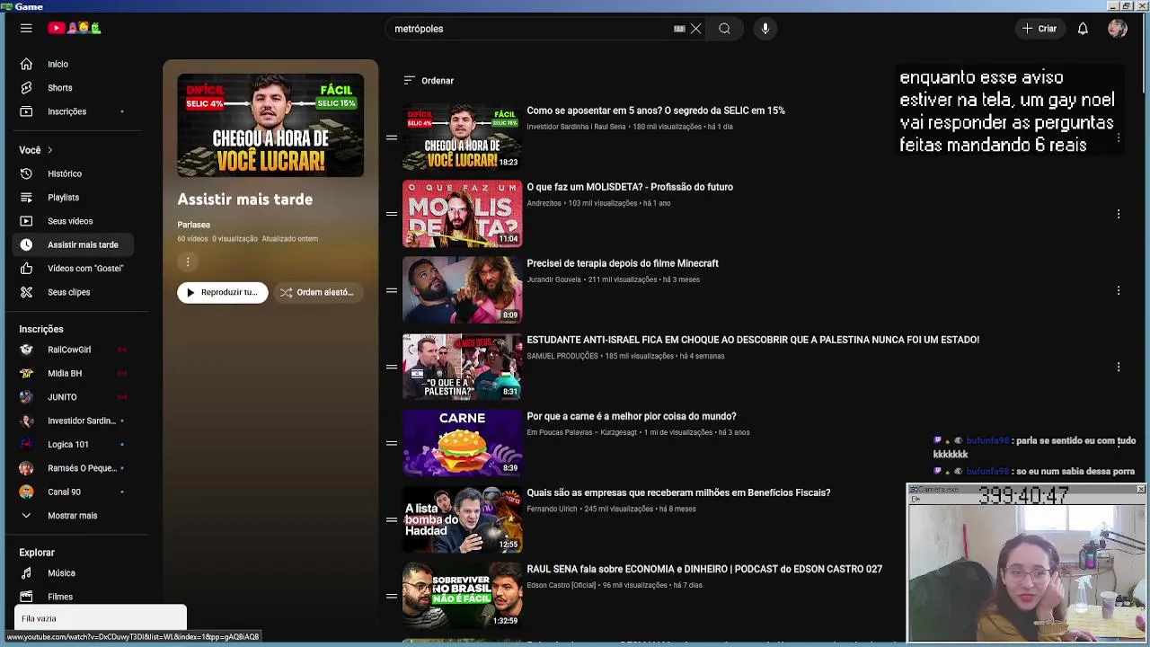Go to the YouTube logo home
Viewport: 1150px width, 647px height.
point(75,29)
